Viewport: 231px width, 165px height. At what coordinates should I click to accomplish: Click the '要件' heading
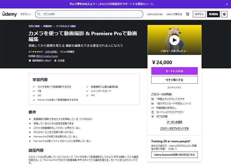pyautogui.click(x=32, y=112)
